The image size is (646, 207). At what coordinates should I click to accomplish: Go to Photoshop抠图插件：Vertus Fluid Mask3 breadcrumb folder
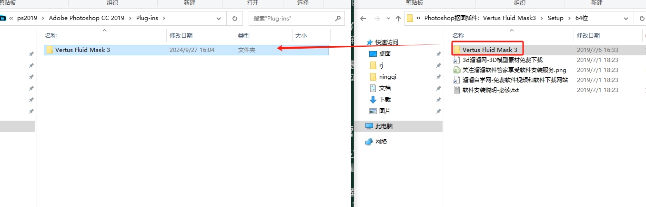click(x=480, y=18)
